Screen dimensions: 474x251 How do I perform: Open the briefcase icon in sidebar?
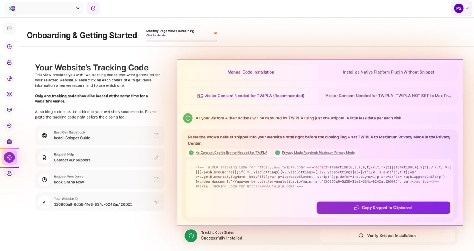[x=9, y=142]
